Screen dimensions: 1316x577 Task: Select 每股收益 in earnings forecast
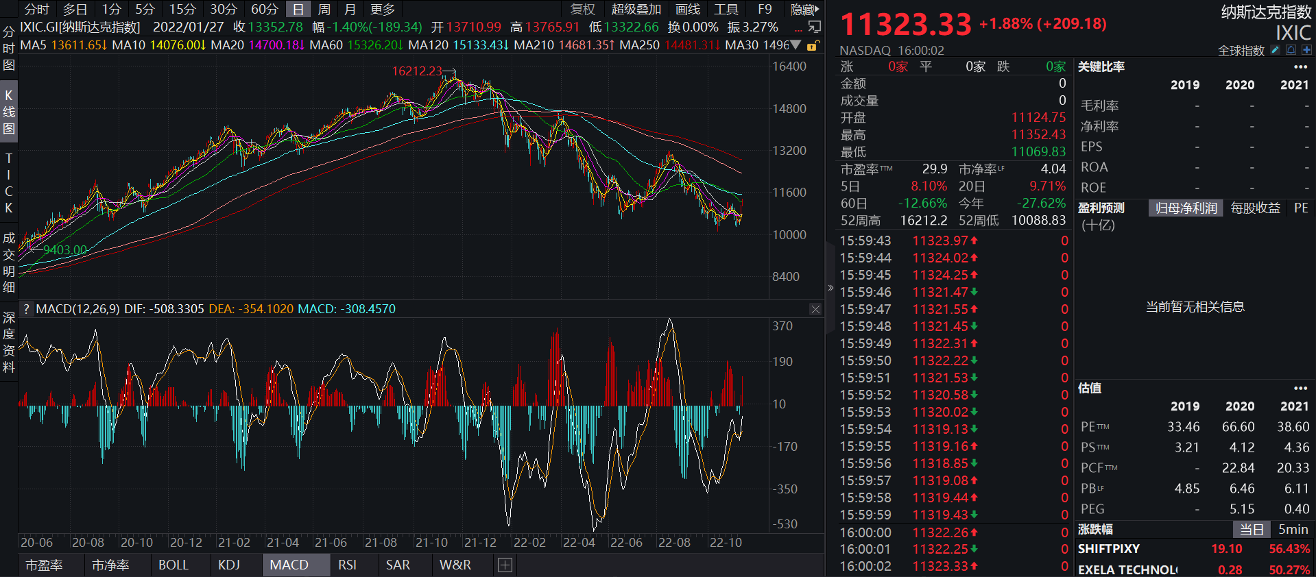point(1255,208)
